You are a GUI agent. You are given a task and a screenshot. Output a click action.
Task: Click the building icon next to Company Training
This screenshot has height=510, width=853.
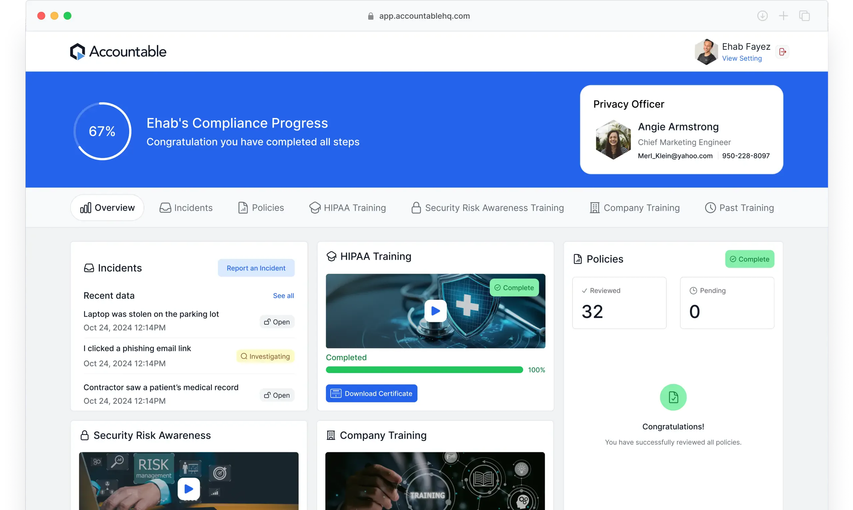[331, 435]
